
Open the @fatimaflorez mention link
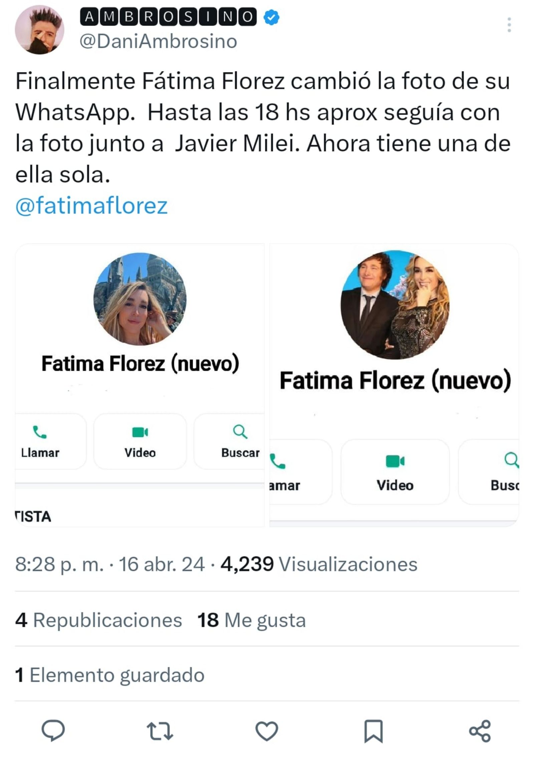[91, 206]
